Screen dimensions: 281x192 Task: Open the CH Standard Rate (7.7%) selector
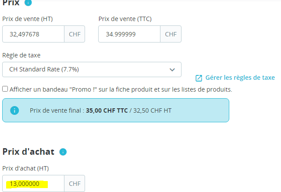pyautogui.click(x=88, y=69)
